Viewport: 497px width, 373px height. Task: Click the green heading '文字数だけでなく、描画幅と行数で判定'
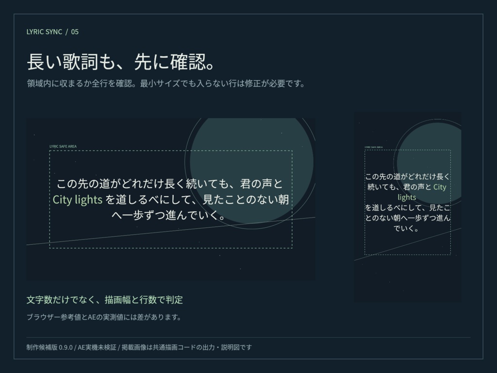(x=105, y=300)
